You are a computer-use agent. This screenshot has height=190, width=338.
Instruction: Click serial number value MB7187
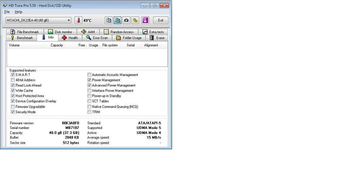point(72,128)
